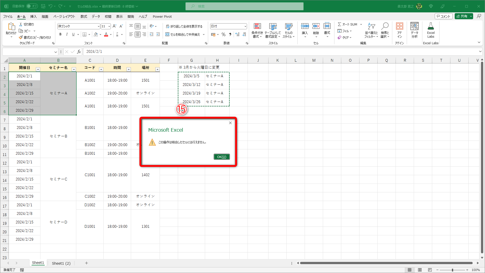Click the percent style icon
This screenshot has height=273, width=485.
(224, 34)
